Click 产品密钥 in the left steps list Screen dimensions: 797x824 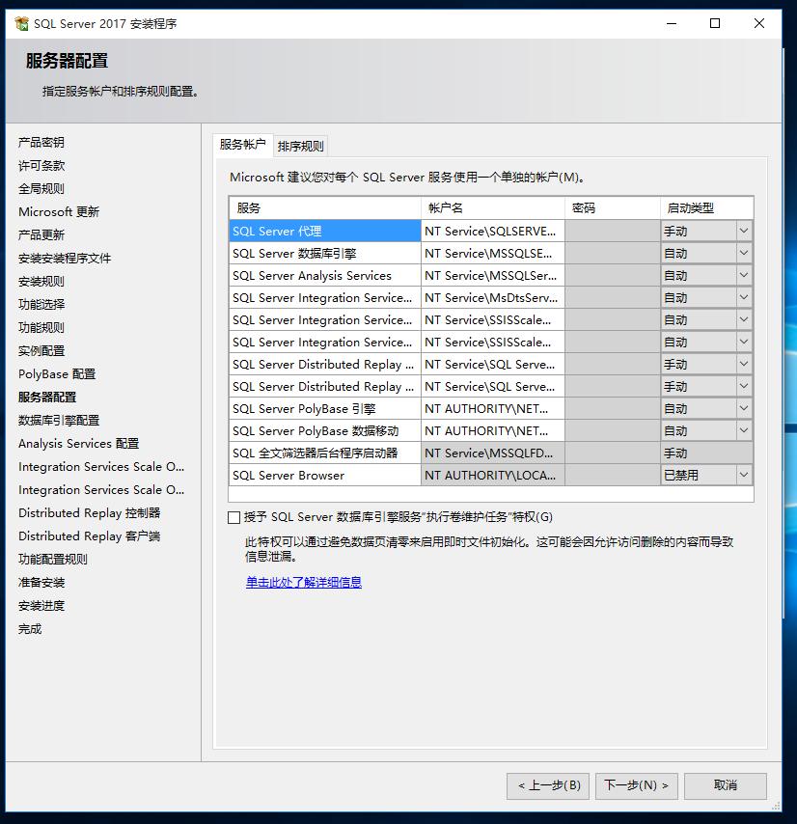pos(41,143)
